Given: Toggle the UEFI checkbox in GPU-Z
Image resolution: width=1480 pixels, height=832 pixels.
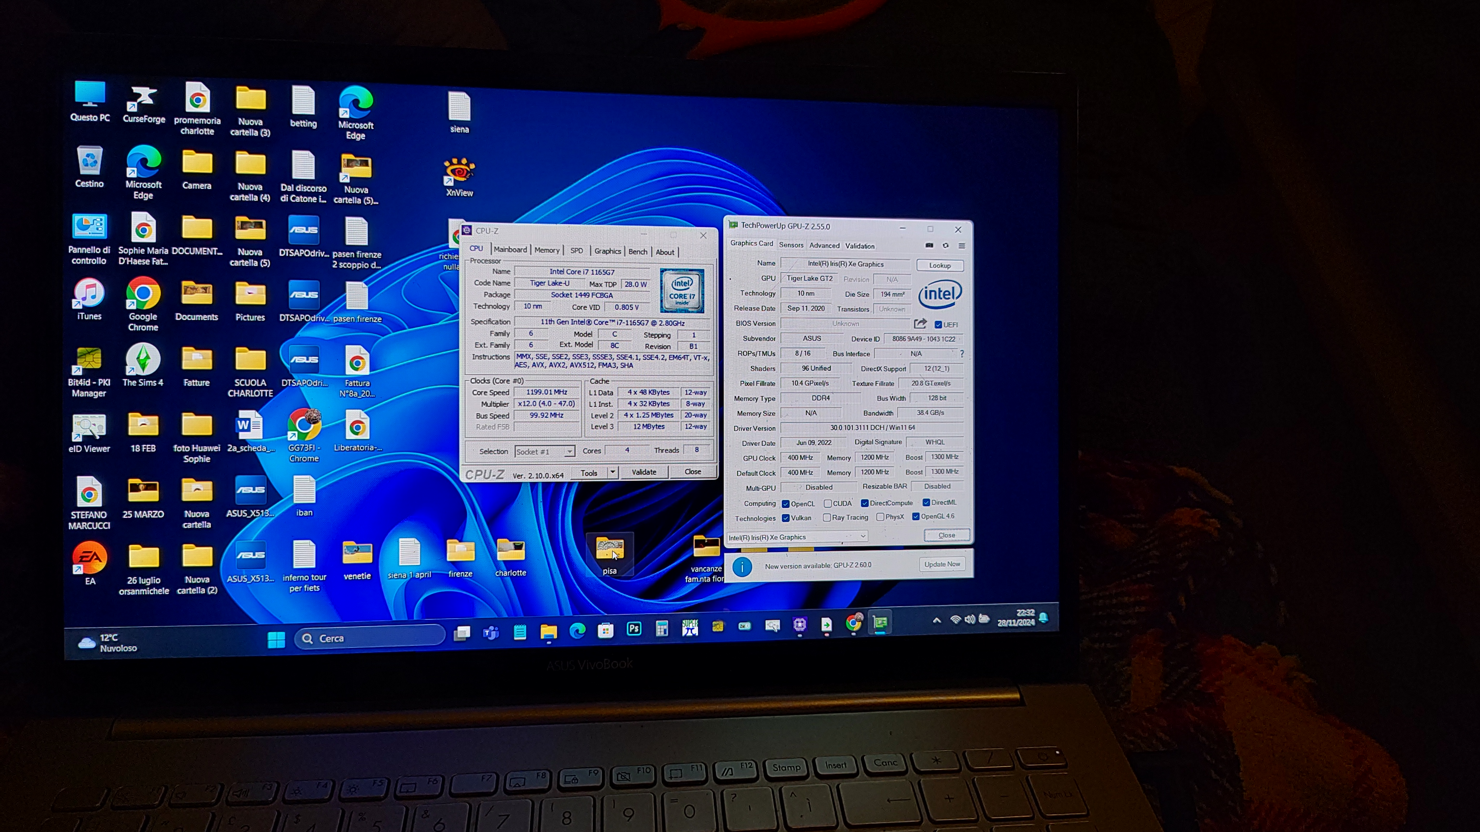Looking at the screenshot, I should [x=938, y=324].
